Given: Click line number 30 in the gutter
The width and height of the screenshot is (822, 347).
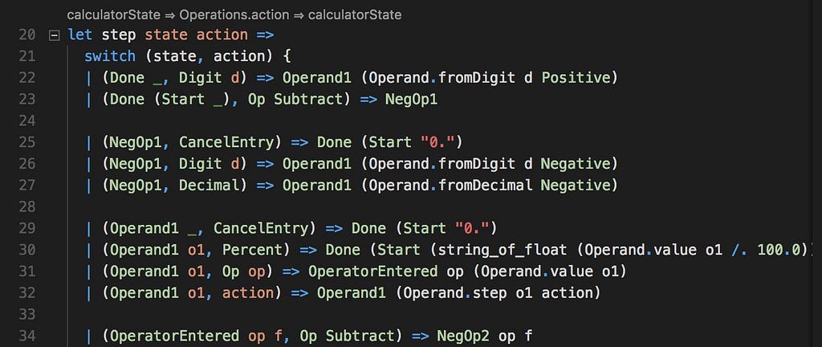Looking at the screenshot, I should (26, 250).
